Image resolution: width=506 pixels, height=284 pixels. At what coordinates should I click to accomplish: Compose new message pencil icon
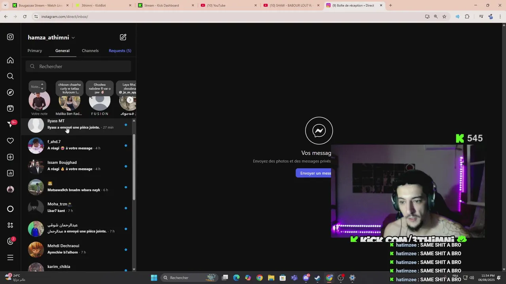[123, 37]
